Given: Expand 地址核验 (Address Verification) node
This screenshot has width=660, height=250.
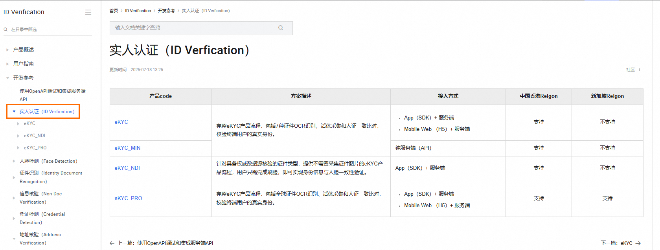Looking at the screenshot, I should [14, 239].
